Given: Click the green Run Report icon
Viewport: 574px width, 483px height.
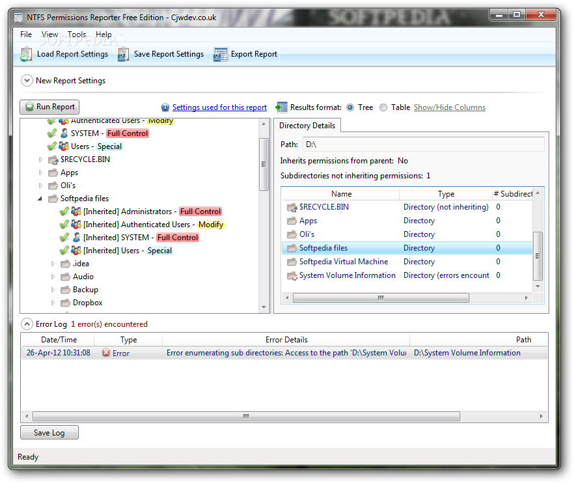Looking at the screenshot, I should click(x=29, y=107).
